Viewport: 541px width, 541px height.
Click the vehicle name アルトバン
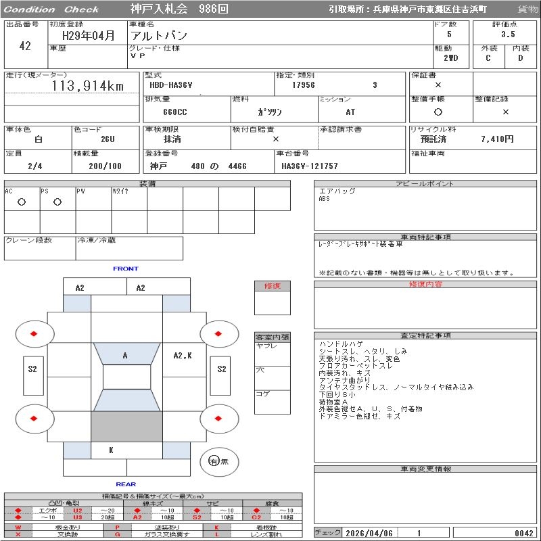tap(159, 35)
